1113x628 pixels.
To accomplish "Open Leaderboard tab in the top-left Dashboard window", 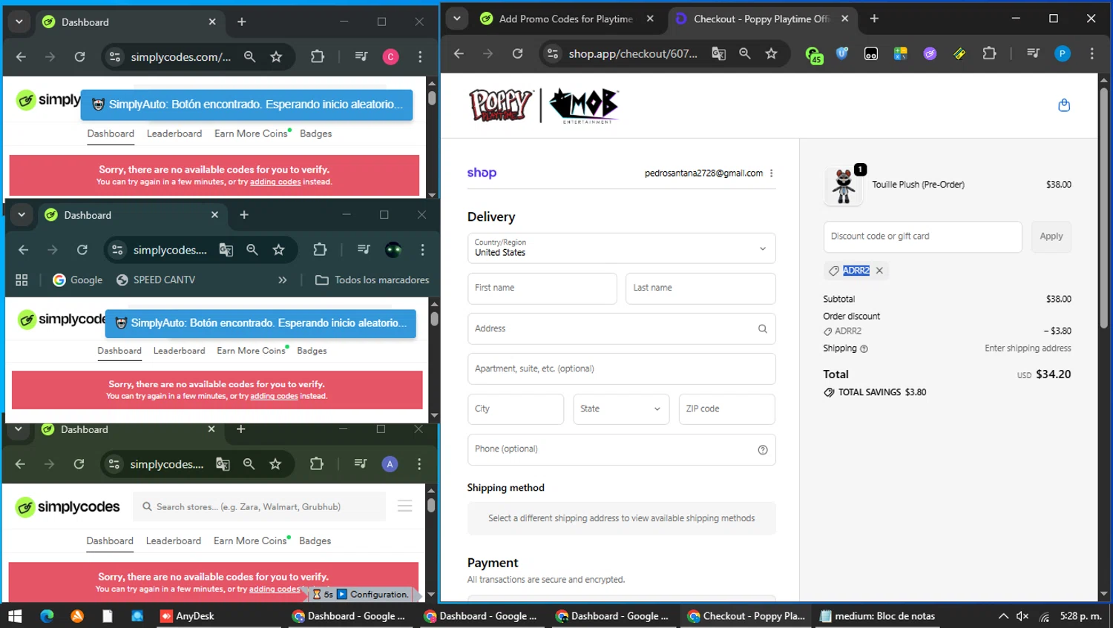I will tap(174, 133).
